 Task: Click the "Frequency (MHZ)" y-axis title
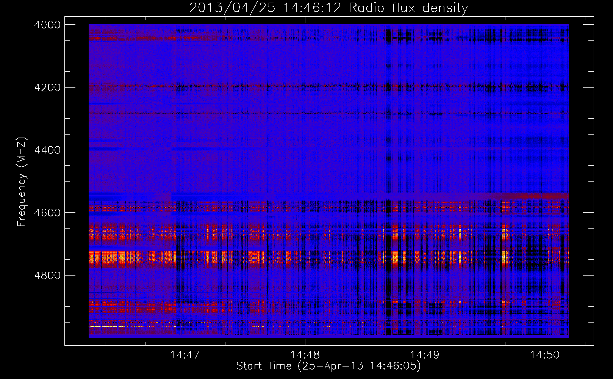pyautogui.click(x=22, y=182)
